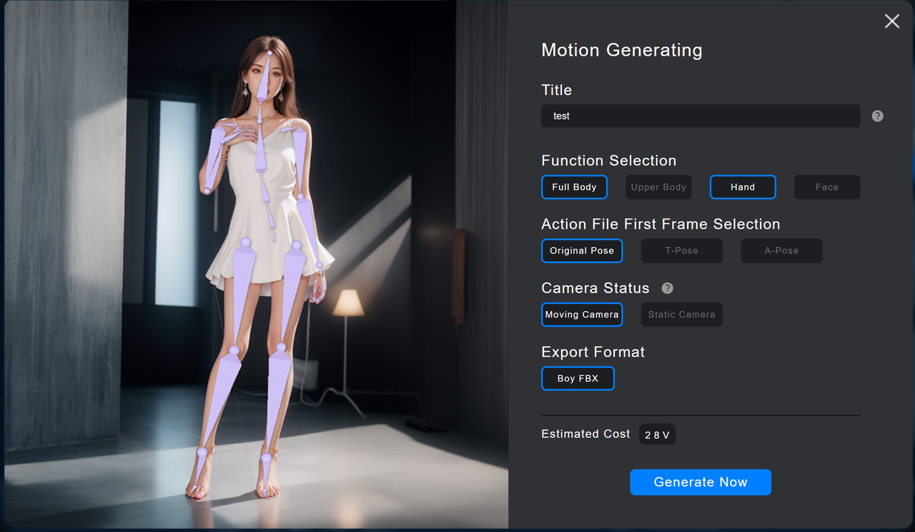Click the Motion Generating dialog heading
This screenshot has width=915, height=532.
click(621, 50)
